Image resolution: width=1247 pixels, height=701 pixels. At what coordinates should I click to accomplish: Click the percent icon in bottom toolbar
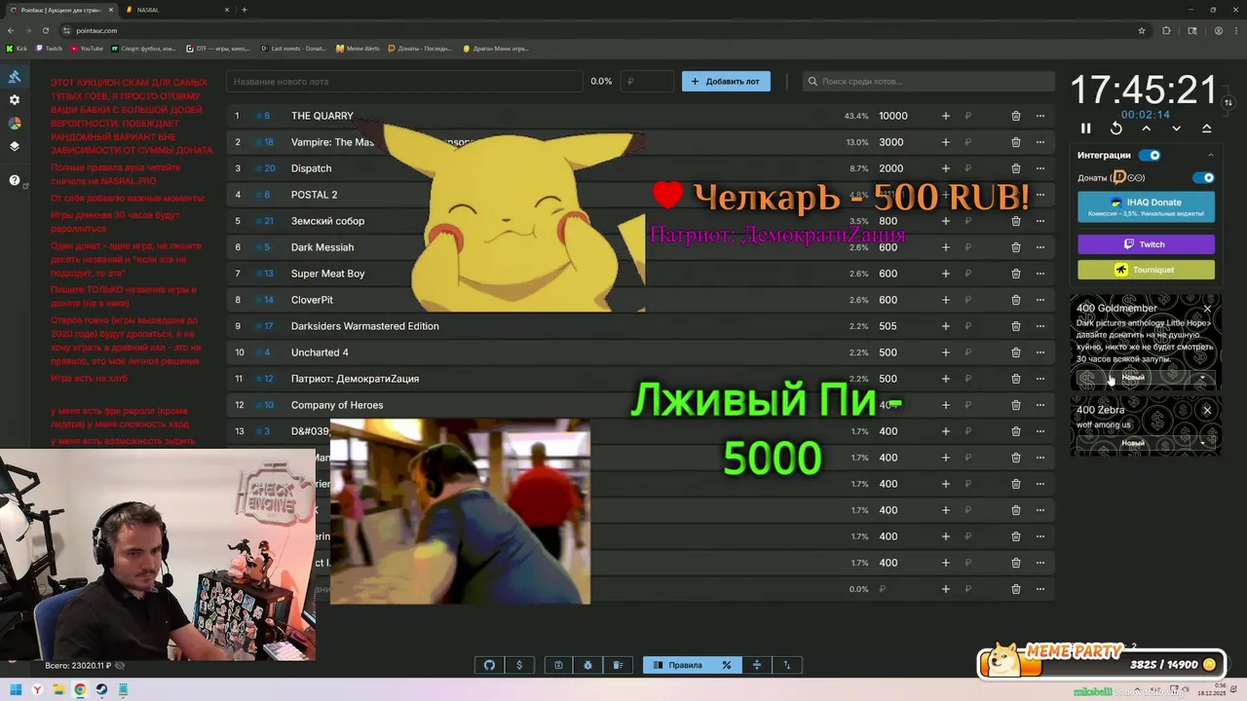click(726, 665)
